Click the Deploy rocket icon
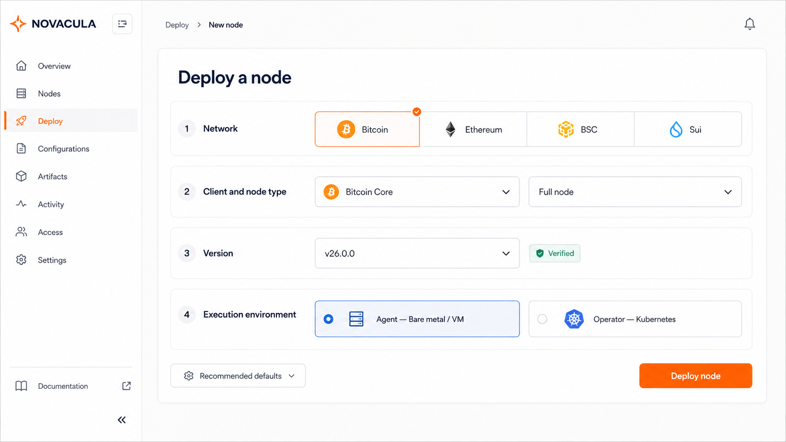 (21, 121)
